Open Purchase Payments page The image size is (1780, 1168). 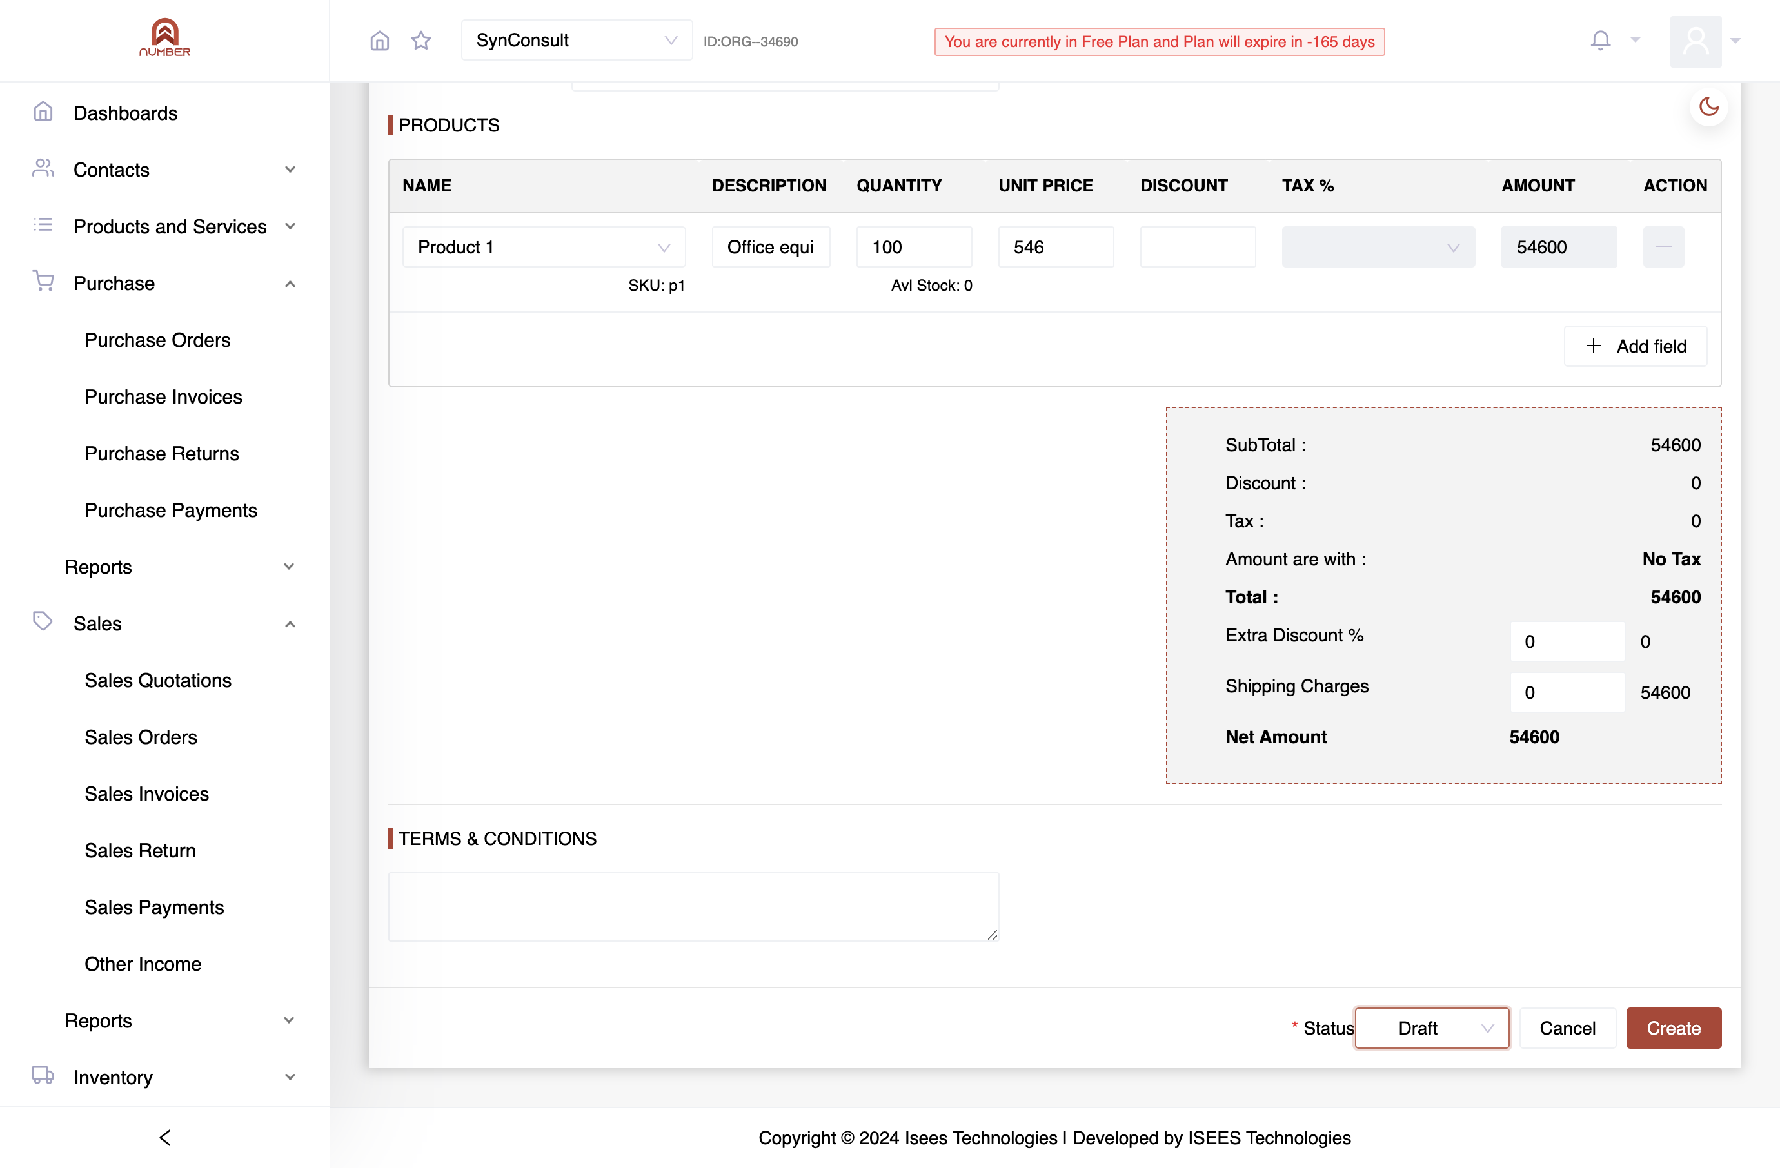click(170, 511)
